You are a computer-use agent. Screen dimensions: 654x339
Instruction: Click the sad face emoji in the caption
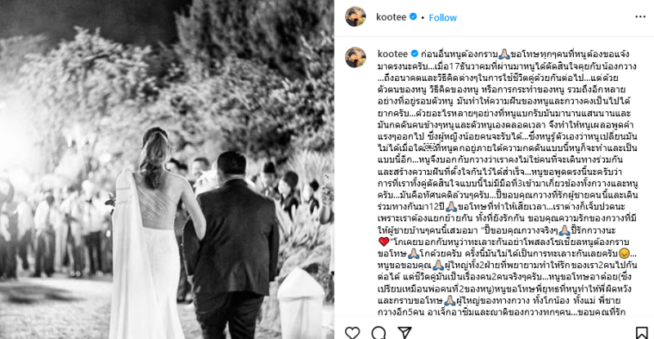pyautogui.click(x=624, y=253)
